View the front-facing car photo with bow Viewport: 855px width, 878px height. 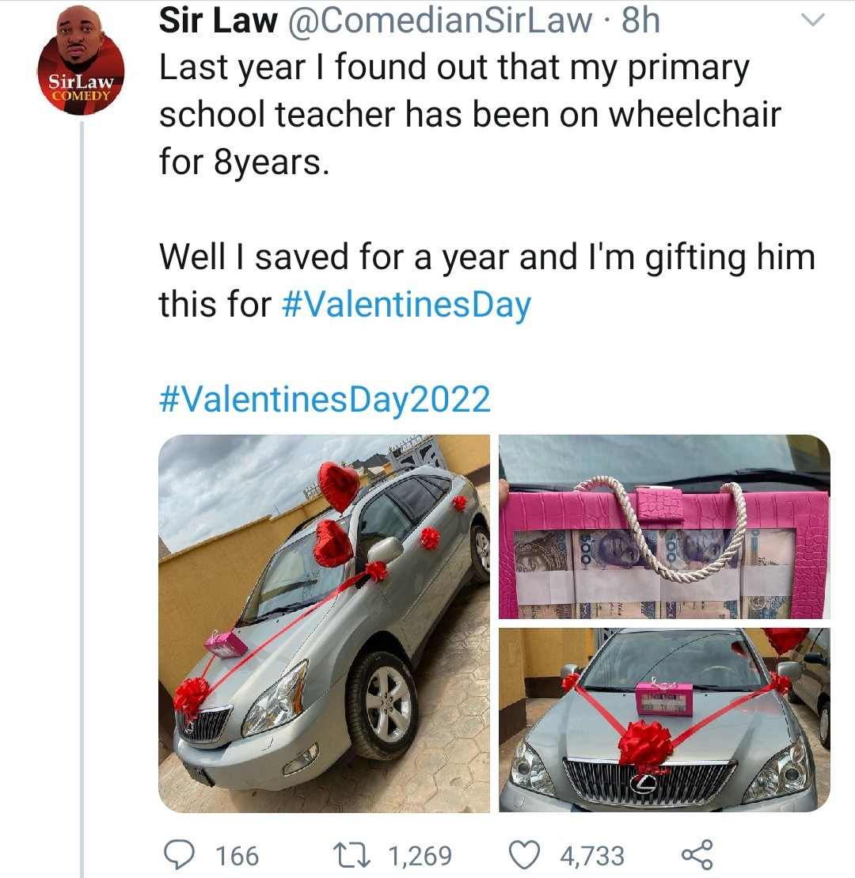(x=664, y=720)
